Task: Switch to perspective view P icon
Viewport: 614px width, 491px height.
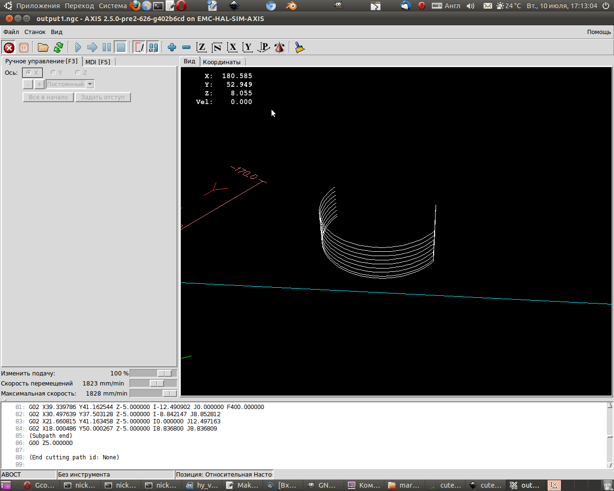Action: pos(263,47)
